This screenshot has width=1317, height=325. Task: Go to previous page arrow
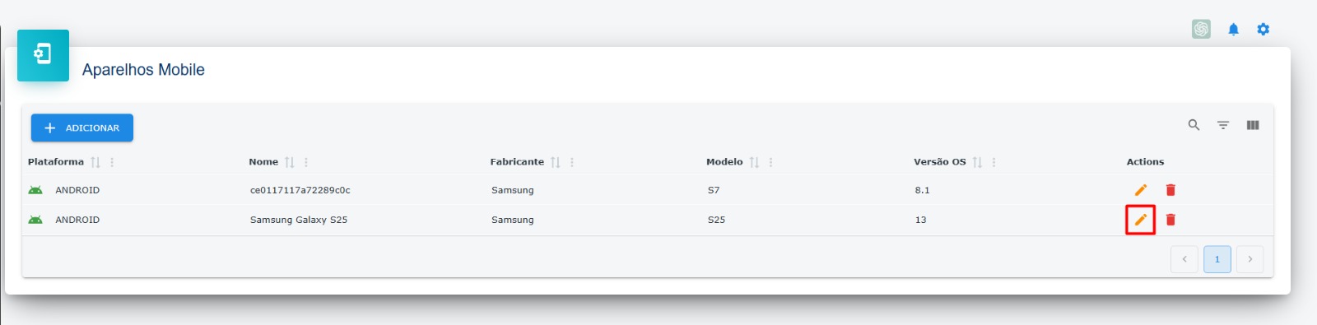click(1184, 259)
